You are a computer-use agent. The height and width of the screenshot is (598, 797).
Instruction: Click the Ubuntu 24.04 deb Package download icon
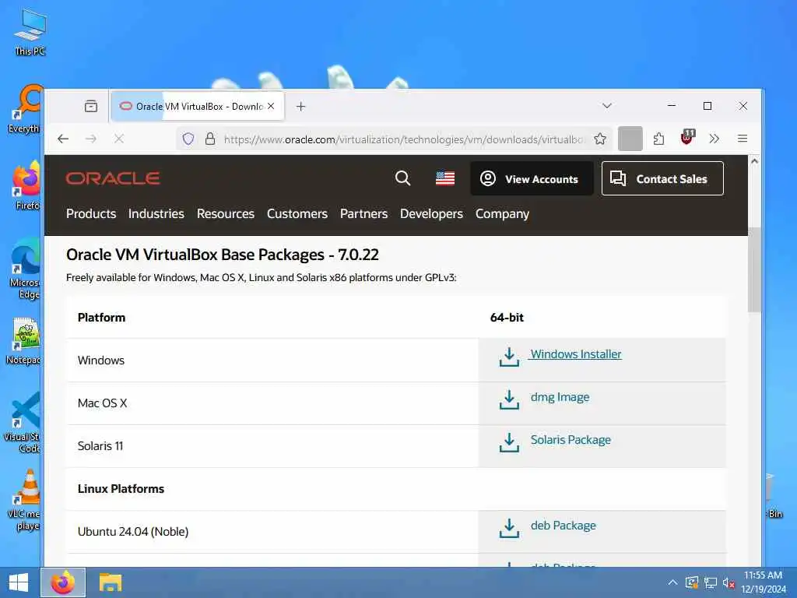coord(509,529)
